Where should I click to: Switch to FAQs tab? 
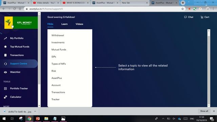pyautogui.click(x=50, y=24)
